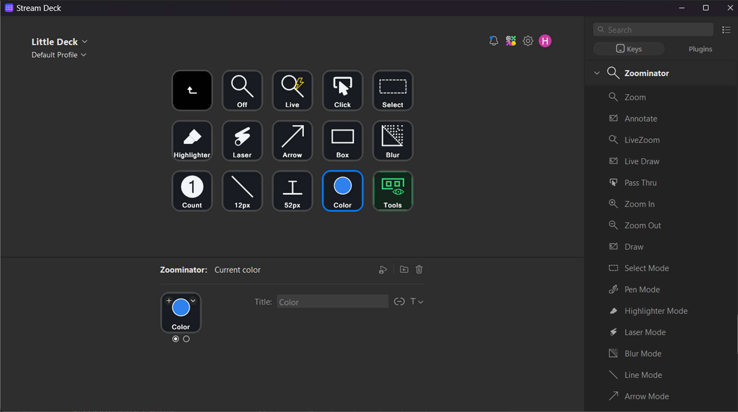Select the Zoom Off key
The image size is (738, 412).
pyautogui.click(x=242, y=90)
